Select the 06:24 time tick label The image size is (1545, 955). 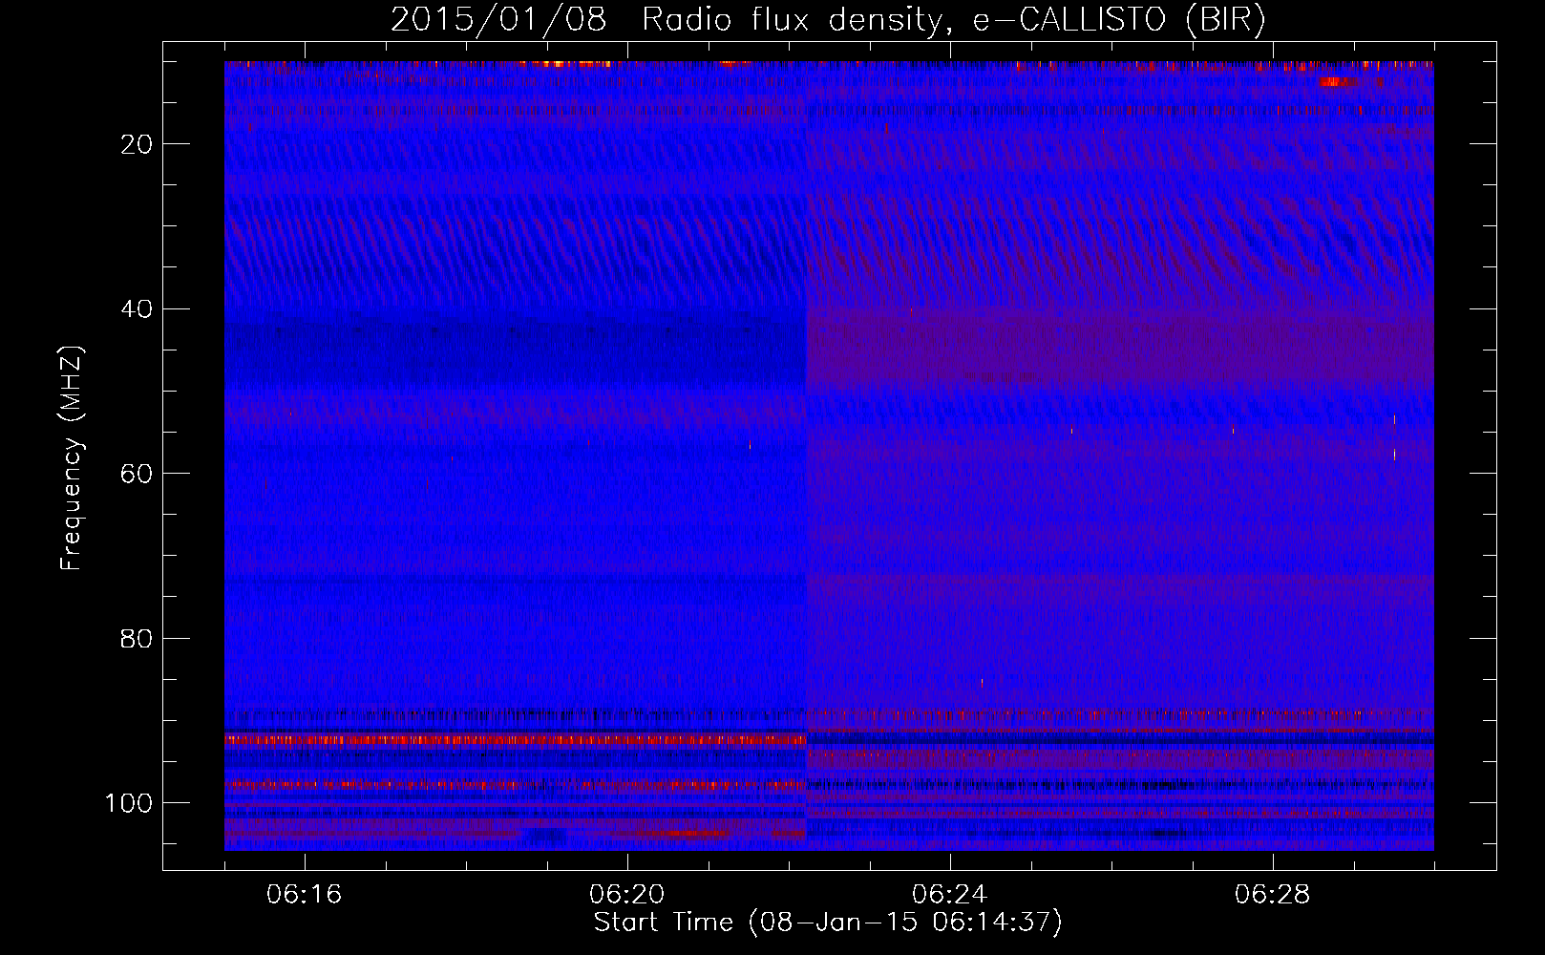pos(950,895)
